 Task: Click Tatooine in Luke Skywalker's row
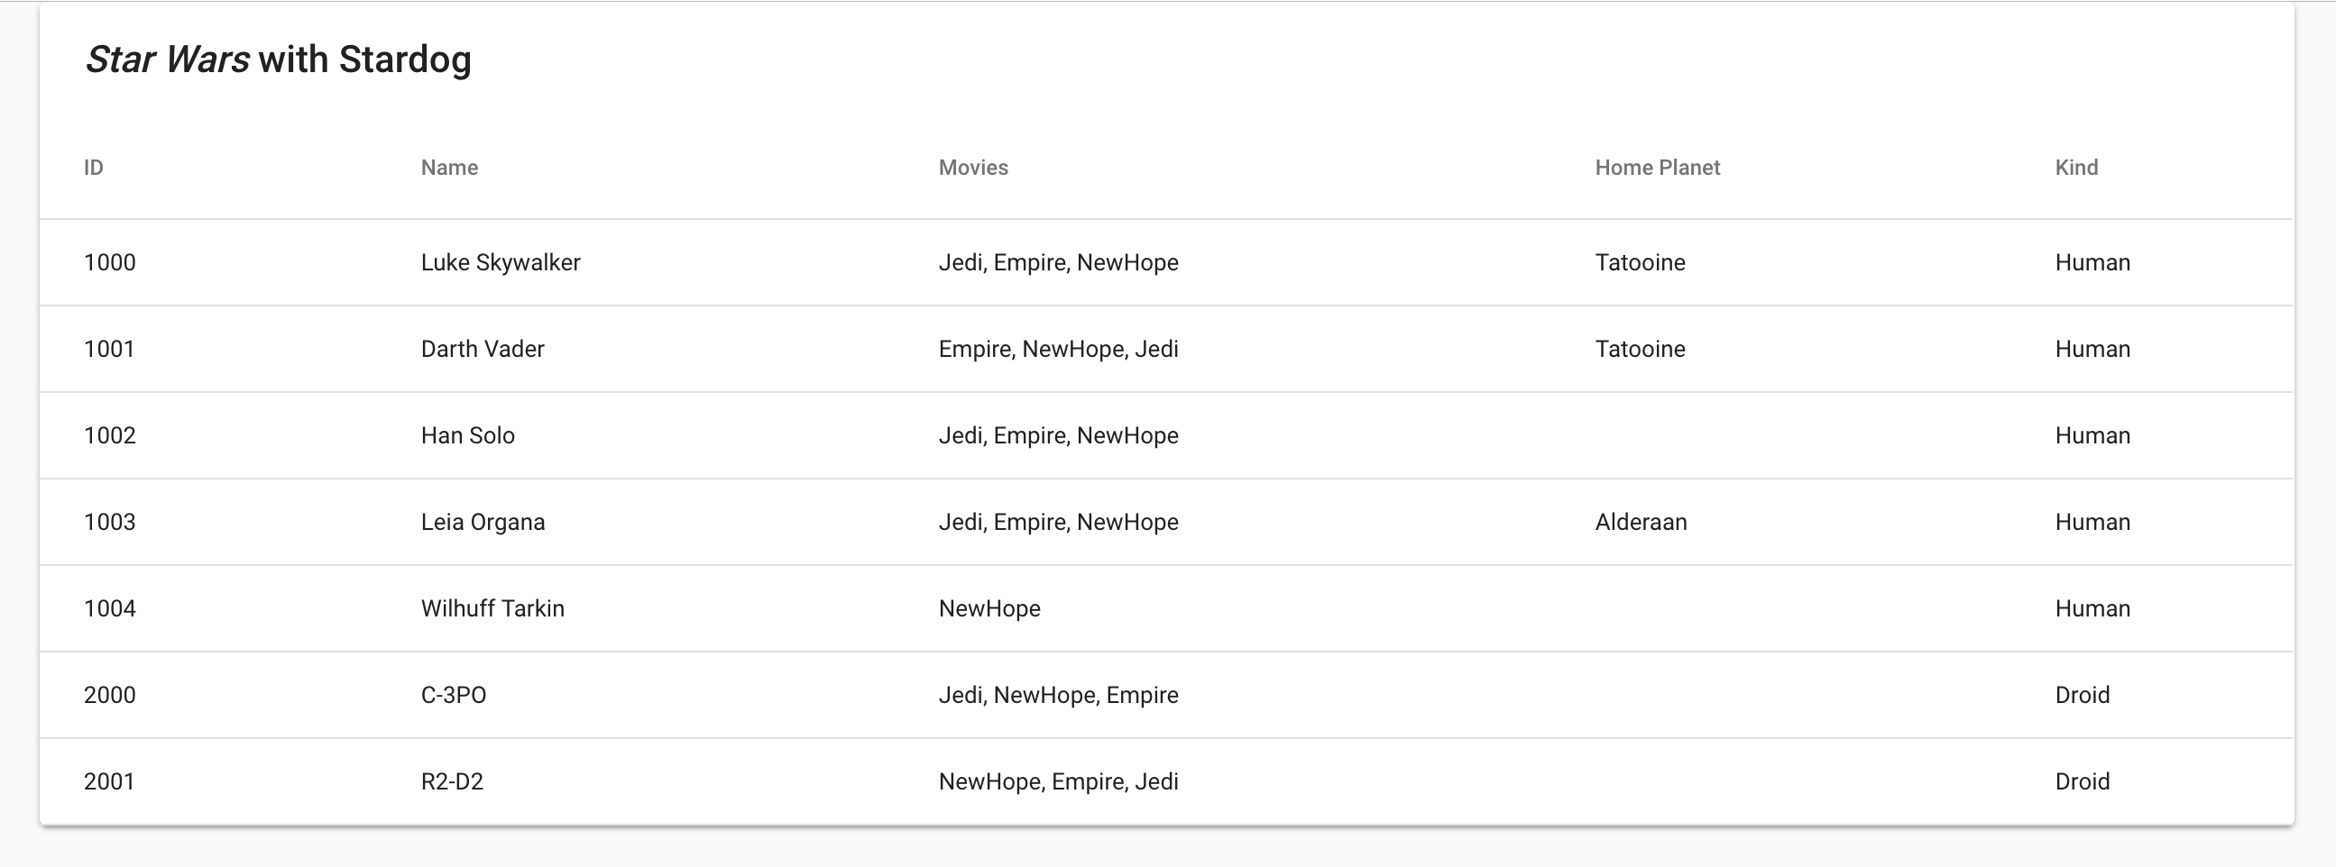[x=1640, y=263]
